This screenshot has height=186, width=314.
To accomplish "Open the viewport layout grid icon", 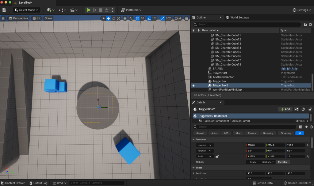I will (x=186, y=18).
